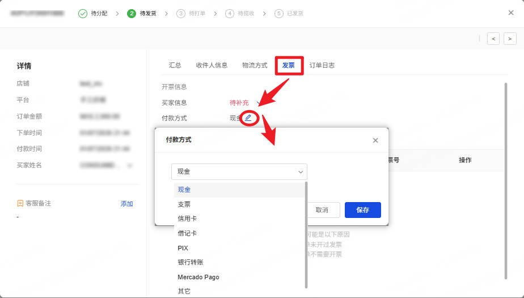Viewport: 524px width, 298px height.
Task: Click the 开票信息 section label
Action: (x=174, y=87)
